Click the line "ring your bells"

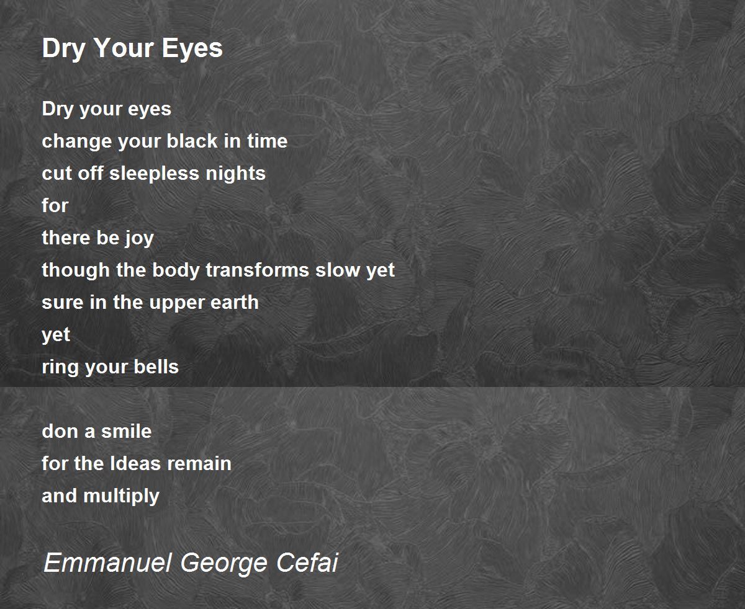(x=110, y=367)
